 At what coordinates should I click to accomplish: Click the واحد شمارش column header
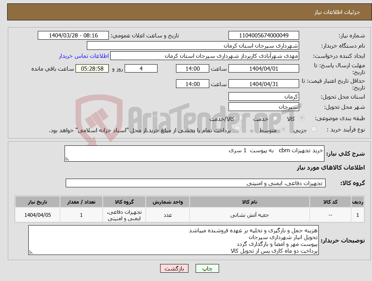pyautogui.click(x=168, y=202)
